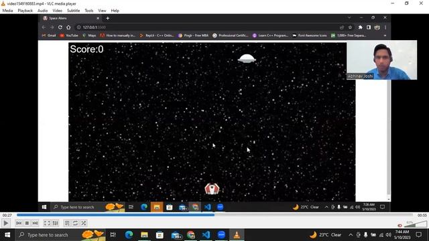The height and width of the screenshot is (241, 429).
Task: Click VLC's Play button
Action: pyautogui.click(x=5, y=223)
